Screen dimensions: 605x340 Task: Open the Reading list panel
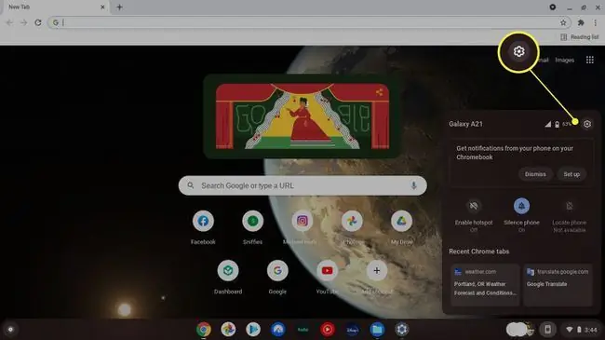579,37
